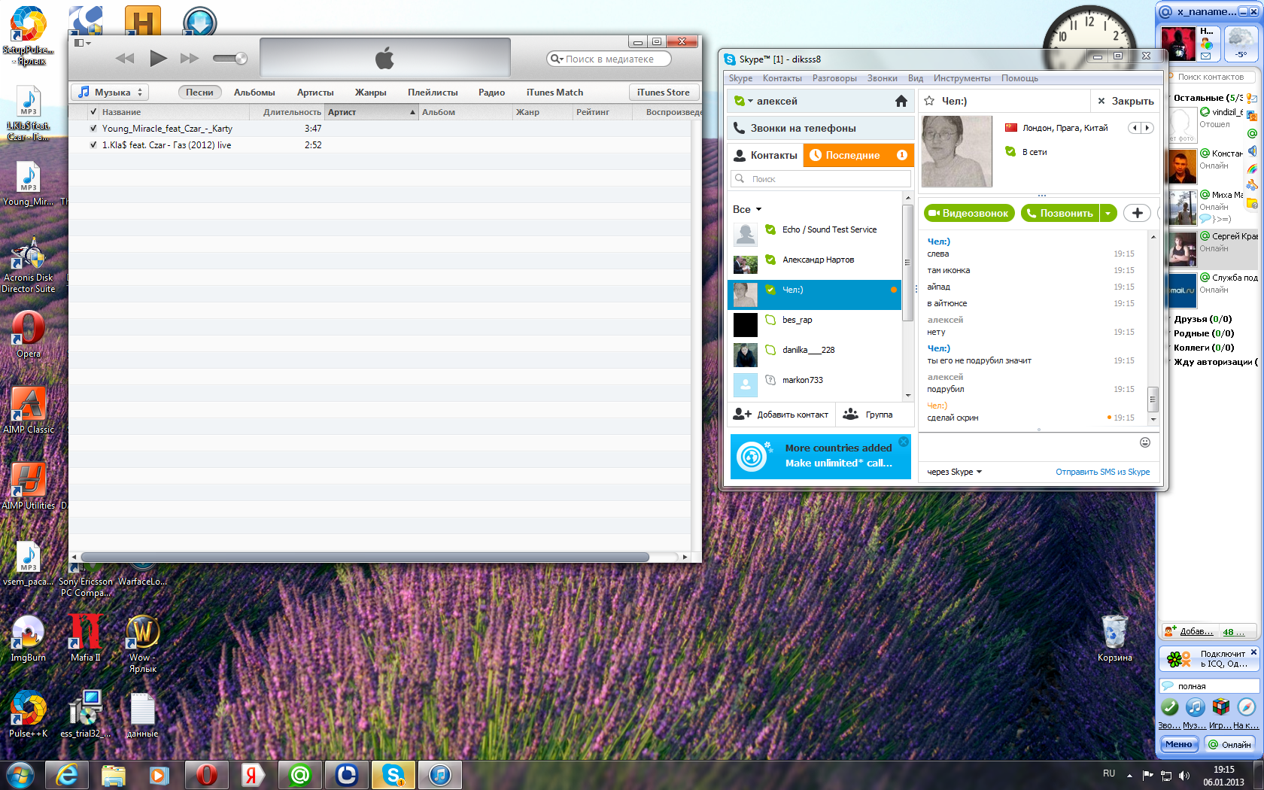Toggle the checkbox in the iTunes column header

tap(93, 112)
